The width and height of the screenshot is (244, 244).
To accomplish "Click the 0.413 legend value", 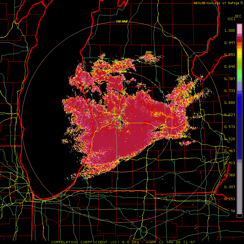I will coord(230,163).
